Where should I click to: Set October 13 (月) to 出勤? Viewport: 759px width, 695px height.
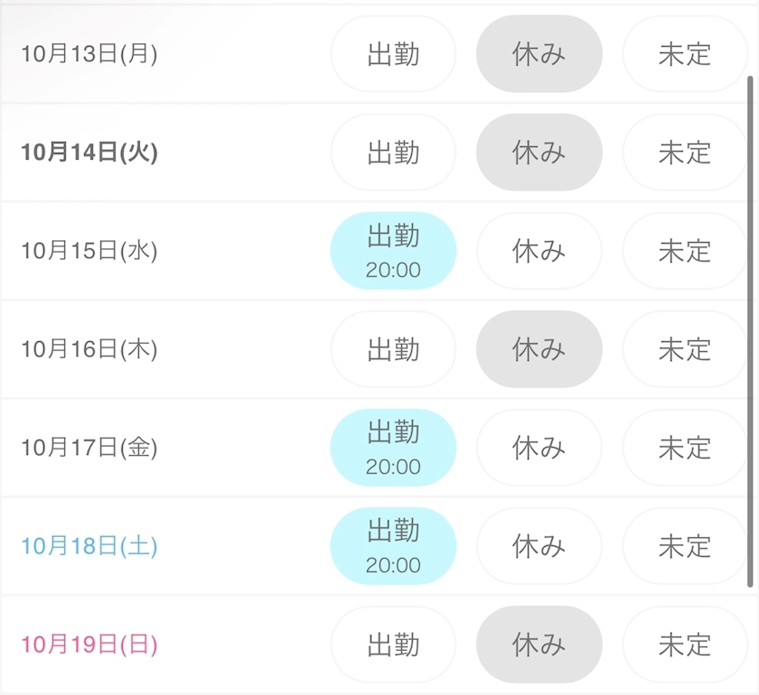[393, 54]
